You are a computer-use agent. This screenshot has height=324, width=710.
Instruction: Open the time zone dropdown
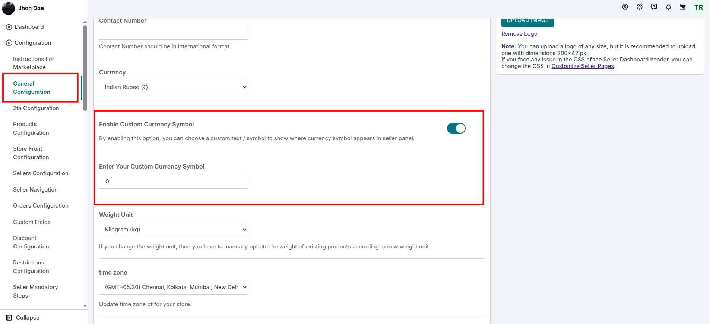(174, 287)
